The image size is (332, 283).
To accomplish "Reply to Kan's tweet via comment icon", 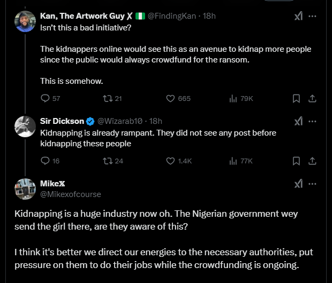I will click(x=46, y=98).
